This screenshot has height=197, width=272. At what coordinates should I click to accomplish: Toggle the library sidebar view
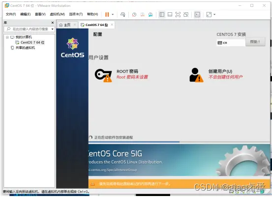[x=162, y=15]
